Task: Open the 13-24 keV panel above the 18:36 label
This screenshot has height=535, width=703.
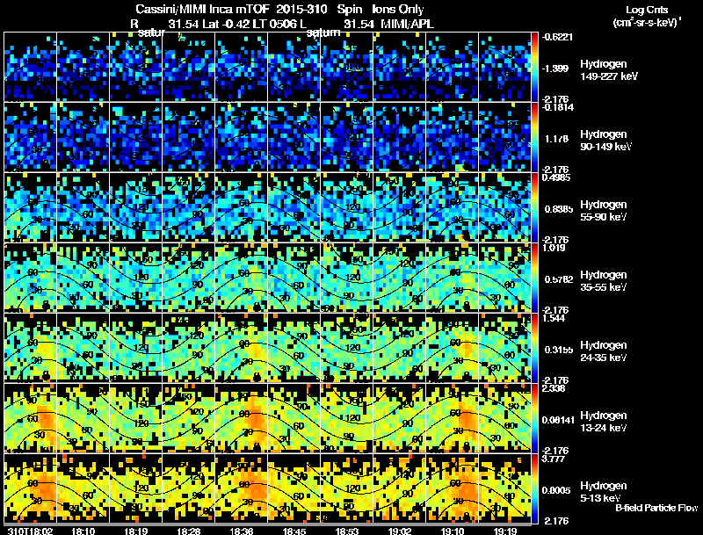Action: (241, 418)
